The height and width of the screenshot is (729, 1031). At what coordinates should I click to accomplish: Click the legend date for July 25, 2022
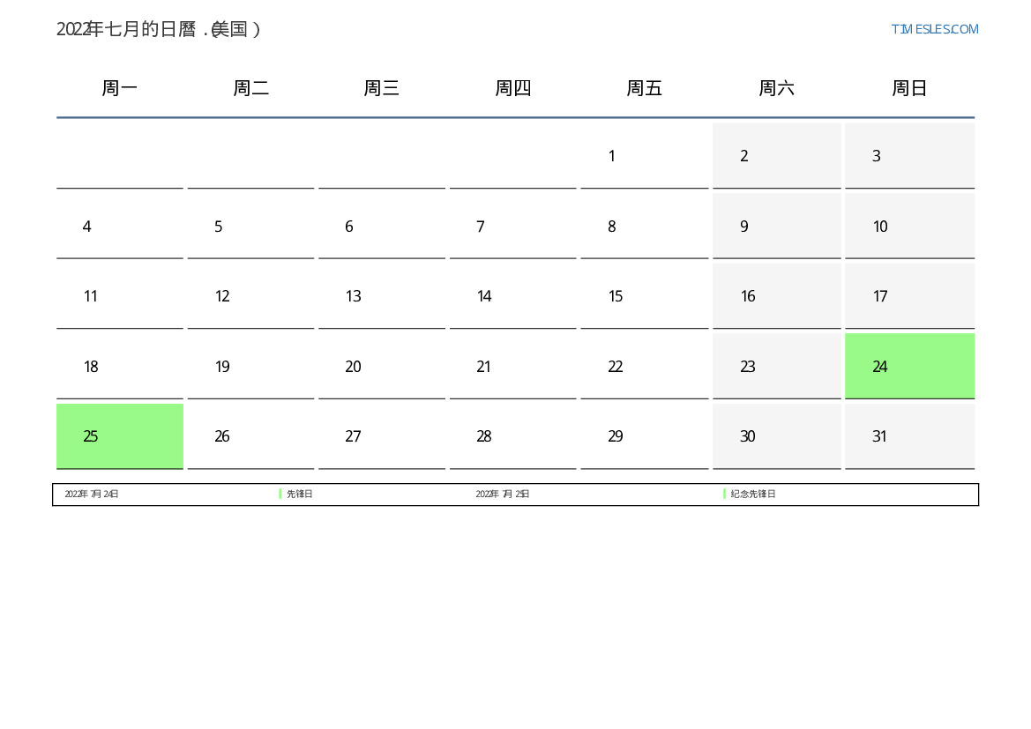tap(503, 495)
